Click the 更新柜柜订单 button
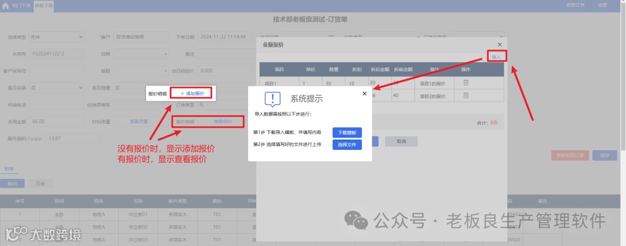This screenshot has height=246, width=626. (570, 156)
